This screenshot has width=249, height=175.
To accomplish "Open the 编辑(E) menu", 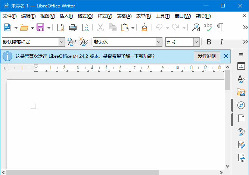I will [28, 16].
